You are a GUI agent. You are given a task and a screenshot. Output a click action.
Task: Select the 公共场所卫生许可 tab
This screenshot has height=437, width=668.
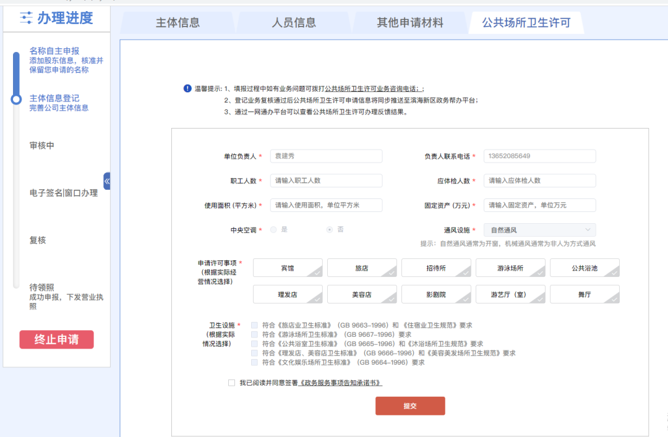[526, 23]
